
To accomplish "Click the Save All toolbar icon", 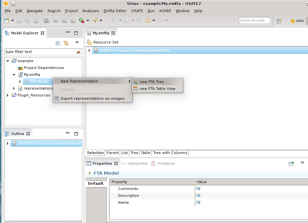I will pyautogui.click(x=27, y=21).
